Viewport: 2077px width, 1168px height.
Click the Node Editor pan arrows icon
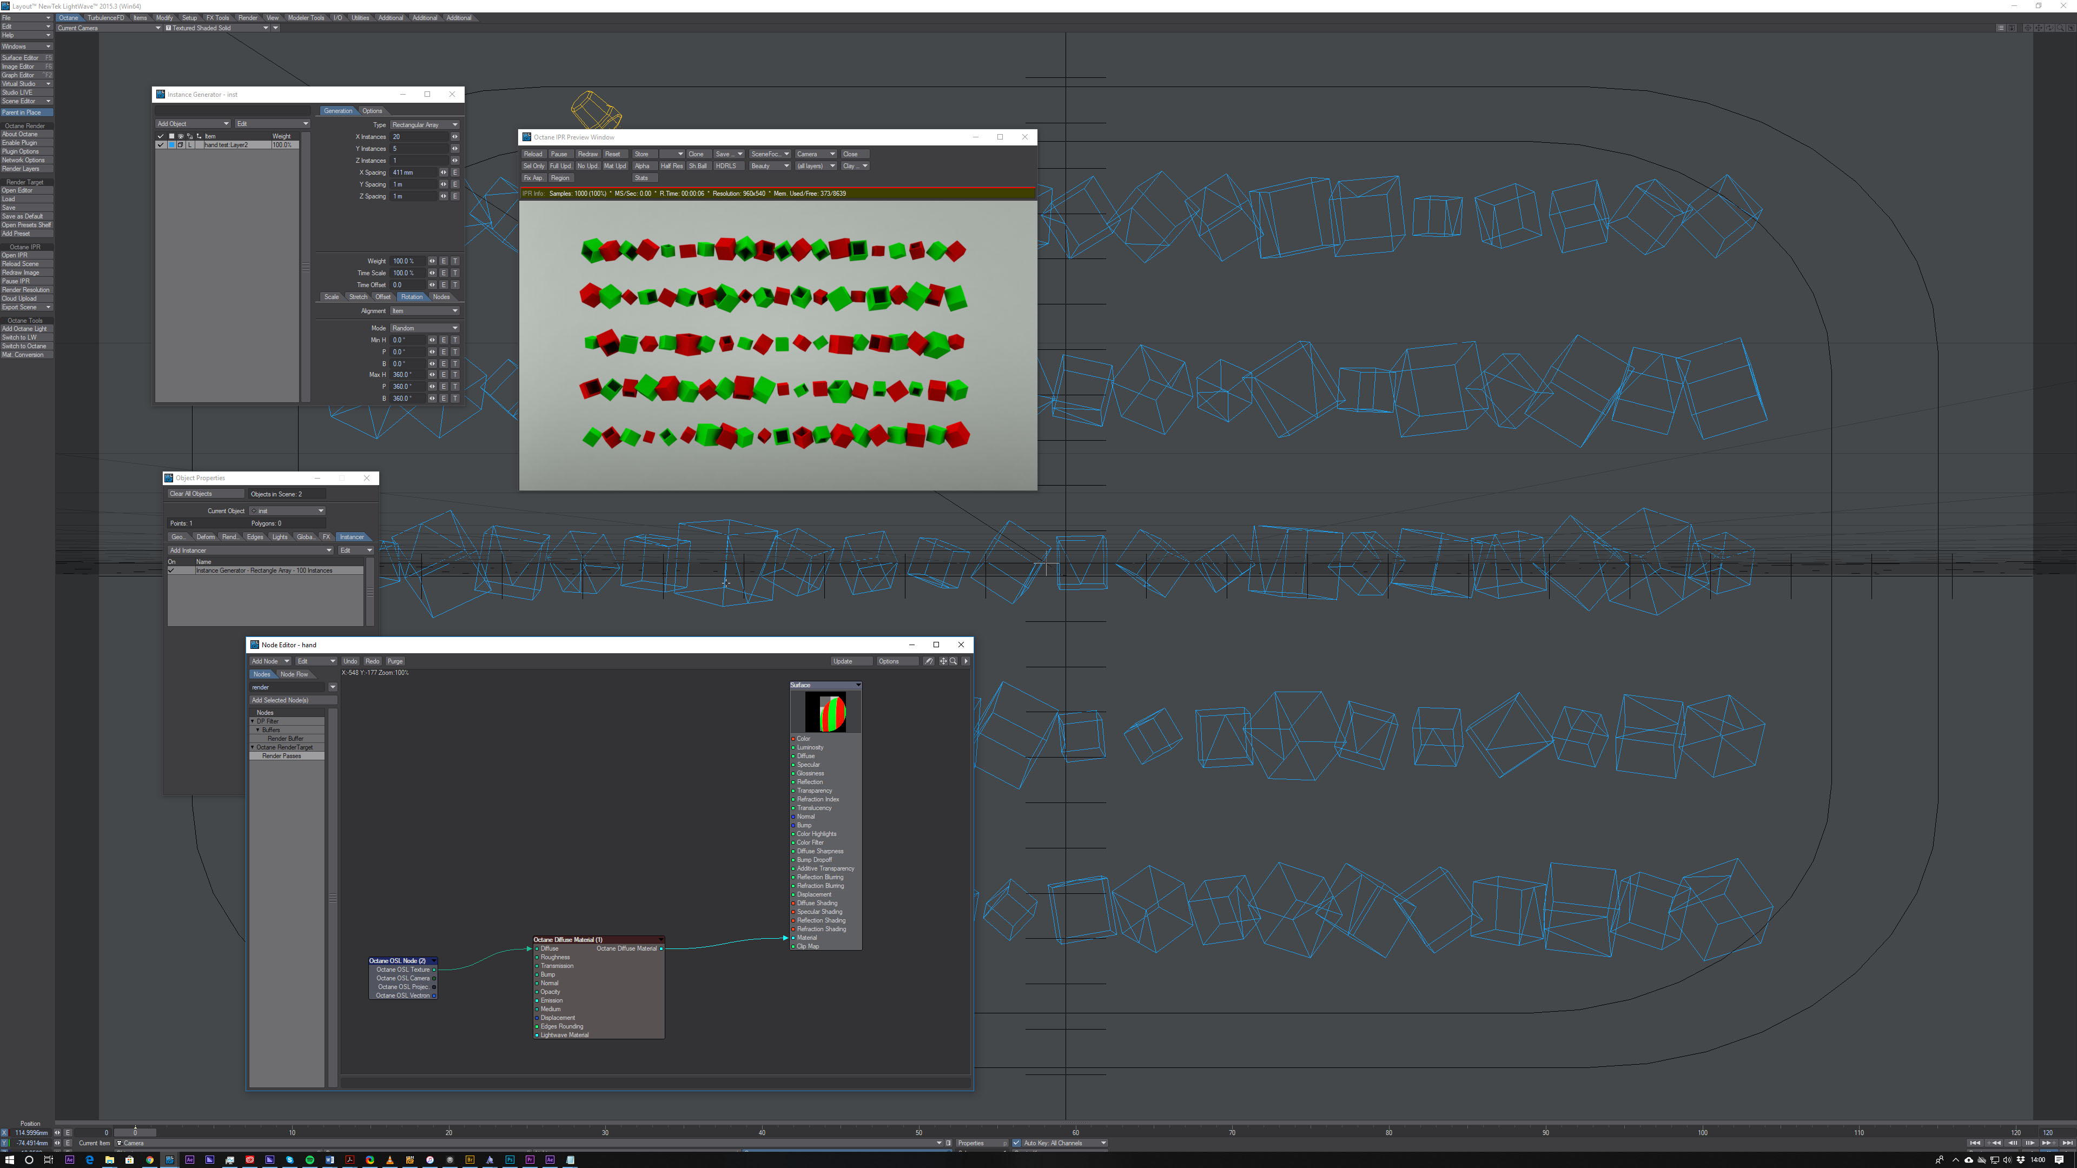click(943, 661)
